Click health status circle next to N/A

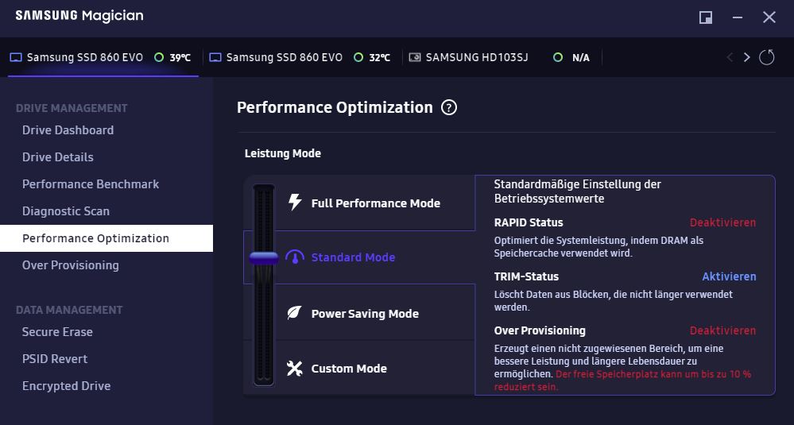point(558,57)
